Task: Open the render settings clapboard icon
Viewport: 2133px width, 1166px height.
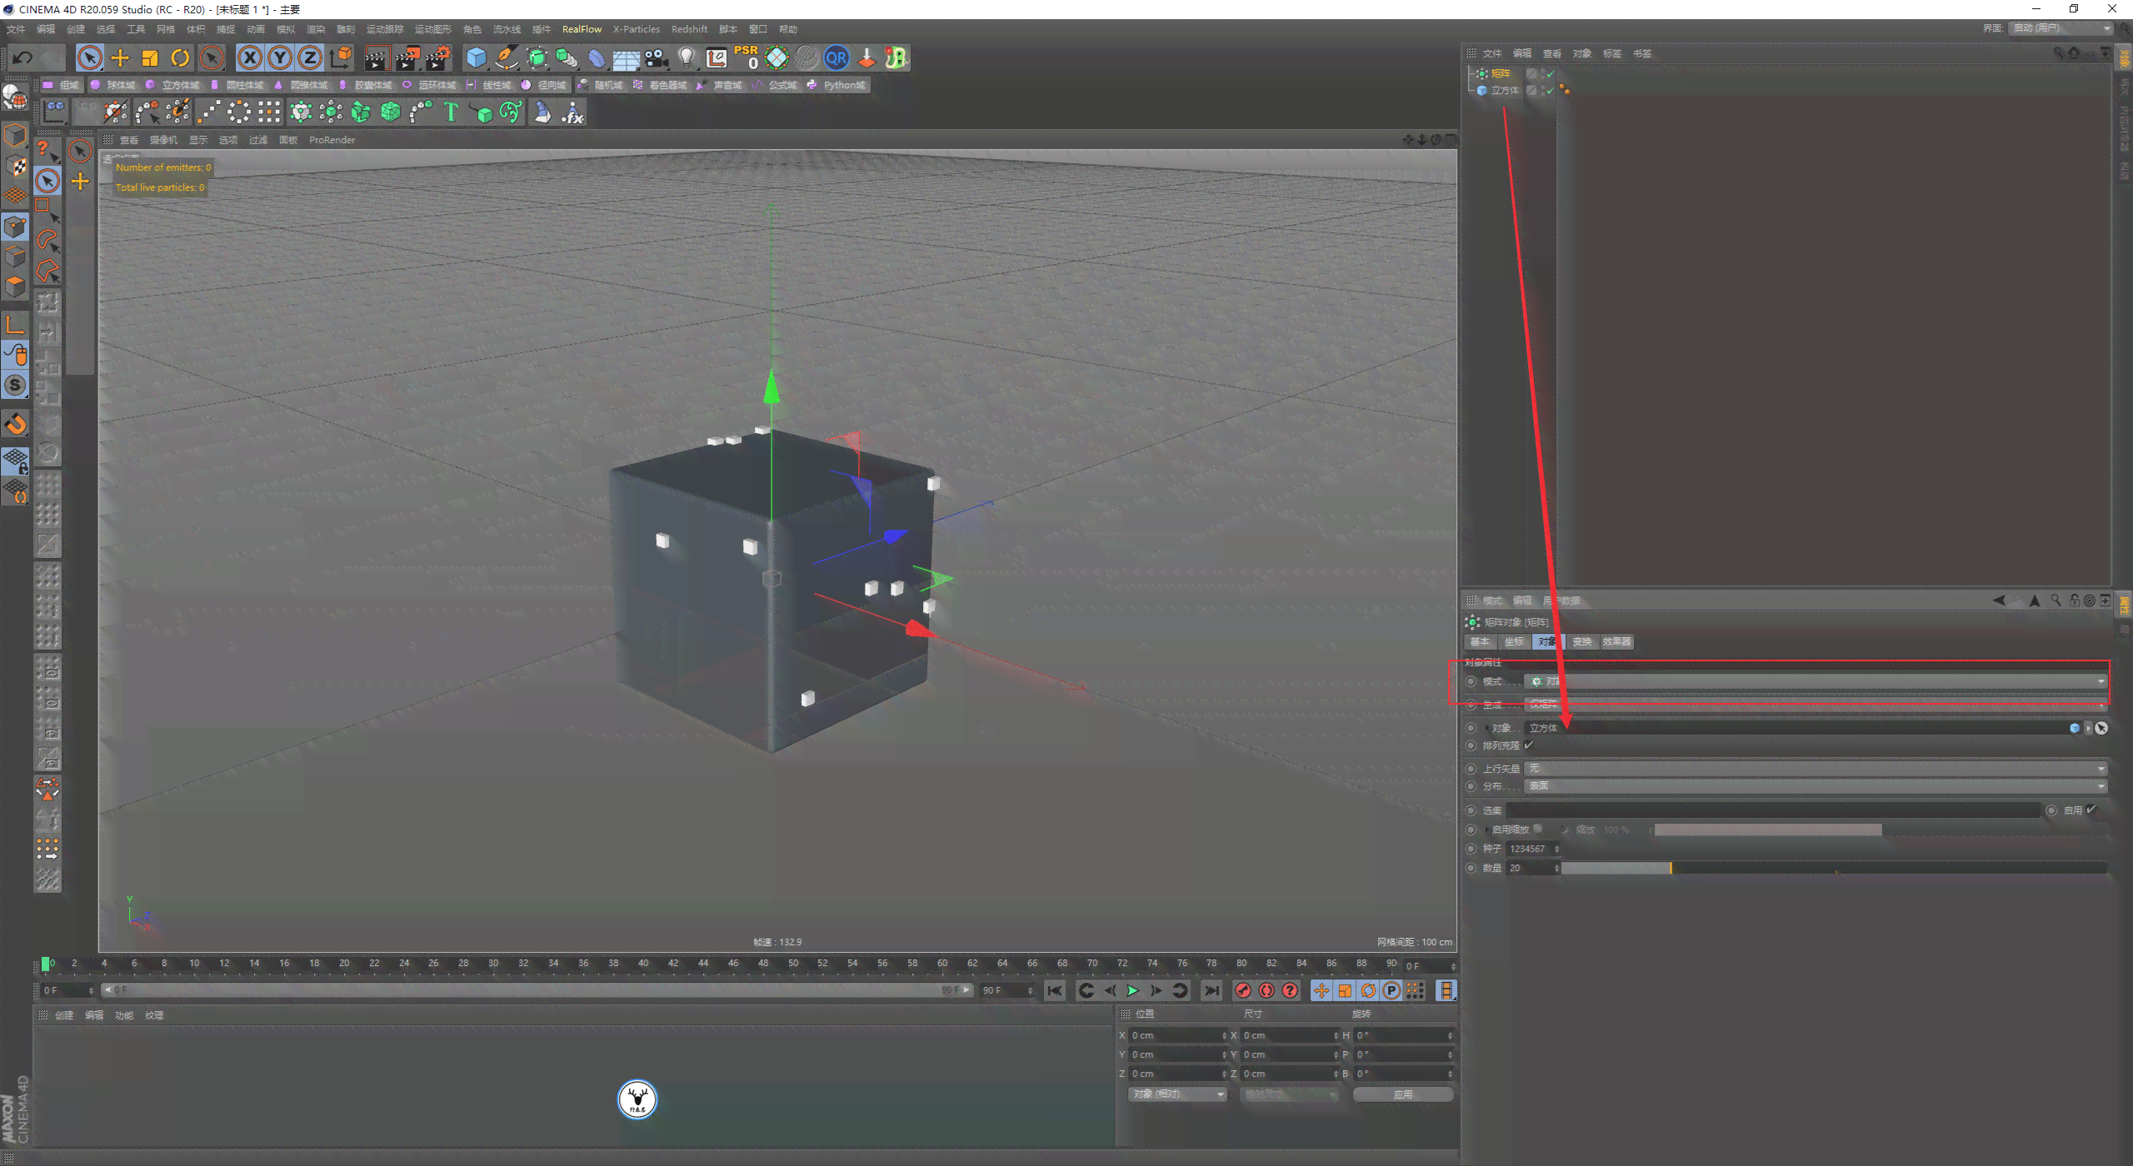Action: pos(437,57)
